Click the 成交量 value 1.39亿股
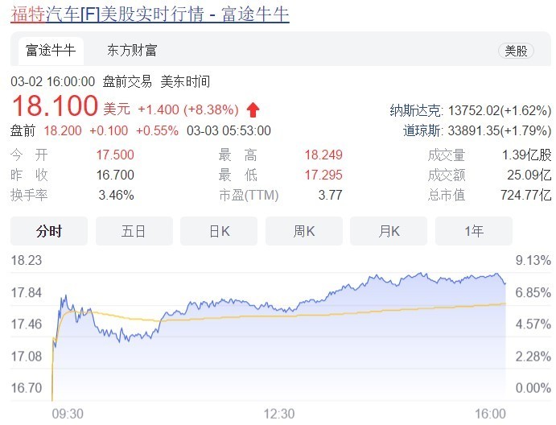 [526, 155]
